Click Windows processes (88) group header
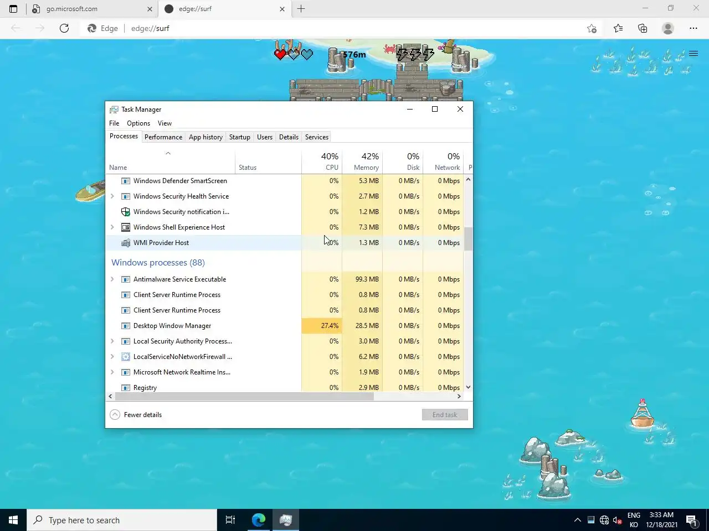Screen dimensions: 709x531 pyautogui.click(x=158, y=263)
